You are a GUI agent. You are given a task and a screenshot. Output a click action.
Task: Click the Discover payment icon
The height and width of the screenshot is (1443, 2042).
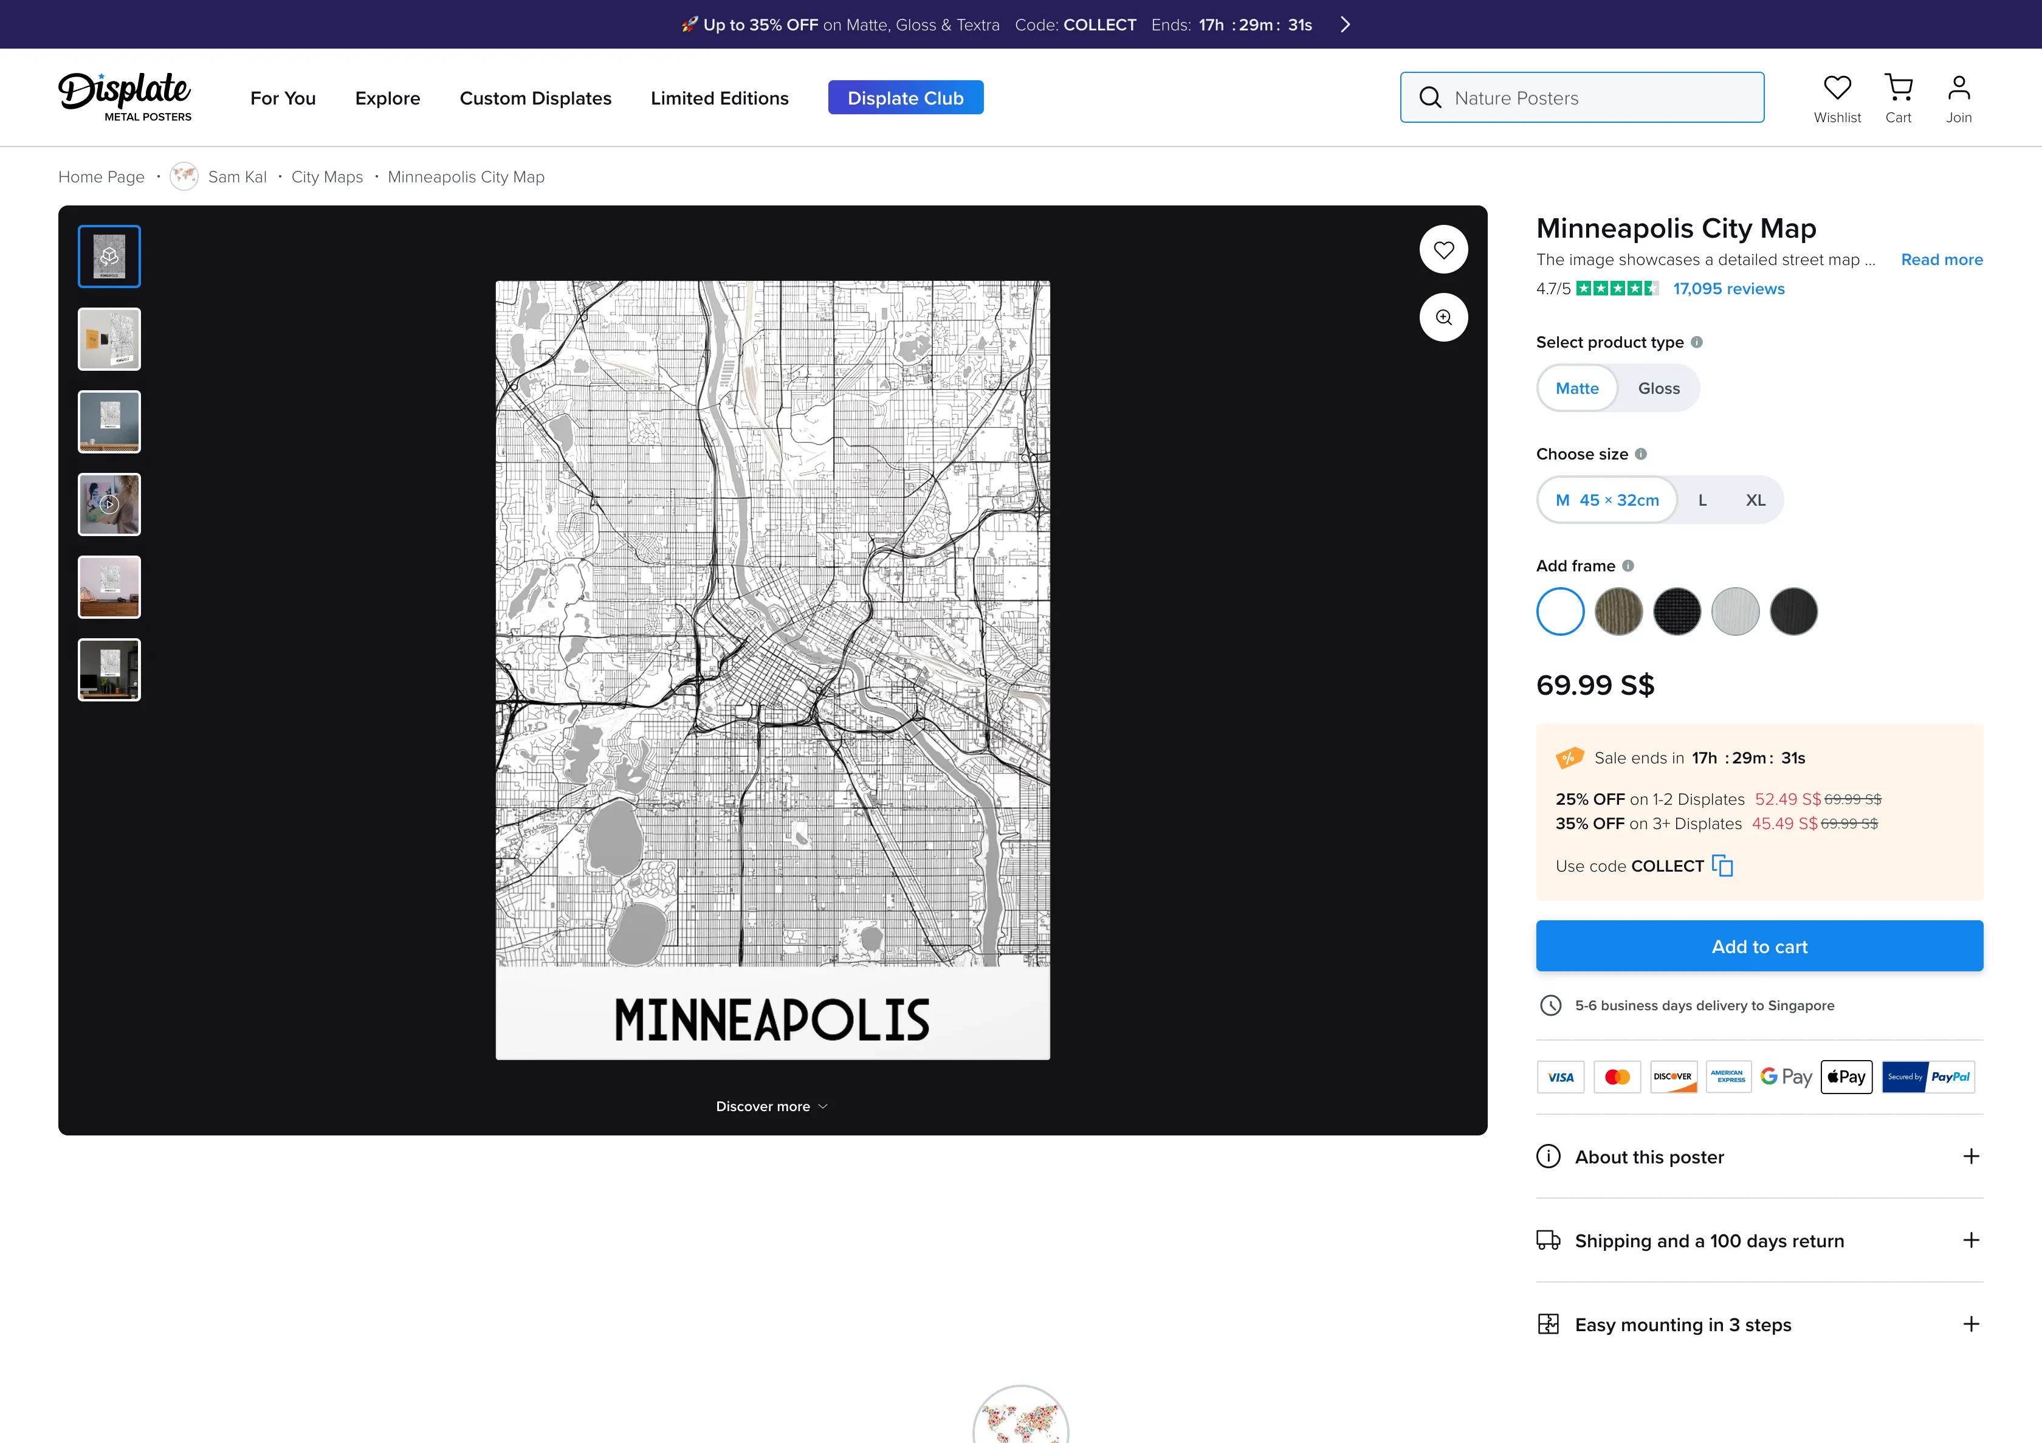coord(1674,1077)
